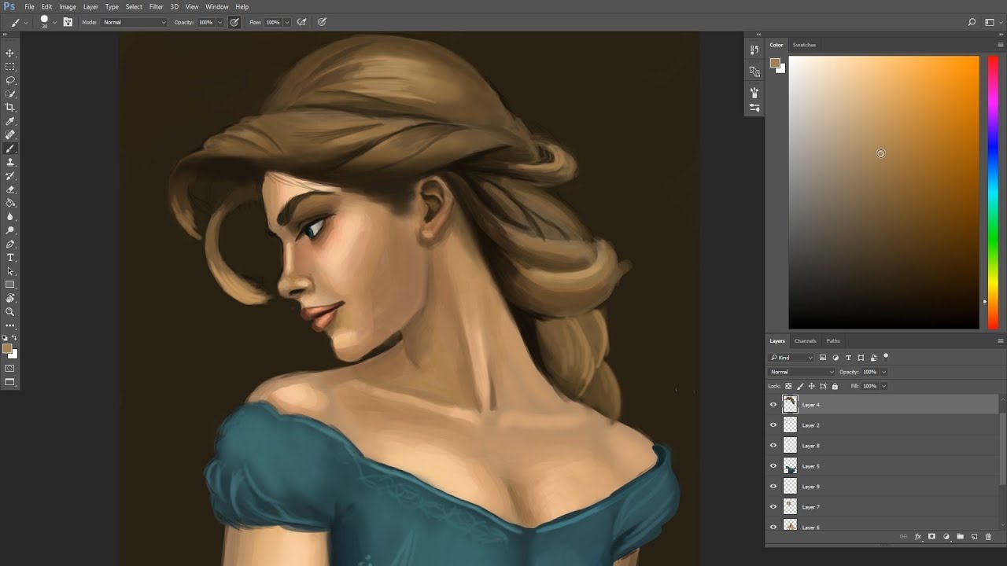Select the Clone Stamp tool
Screen dimensions: 1007x566
(10, 162)
